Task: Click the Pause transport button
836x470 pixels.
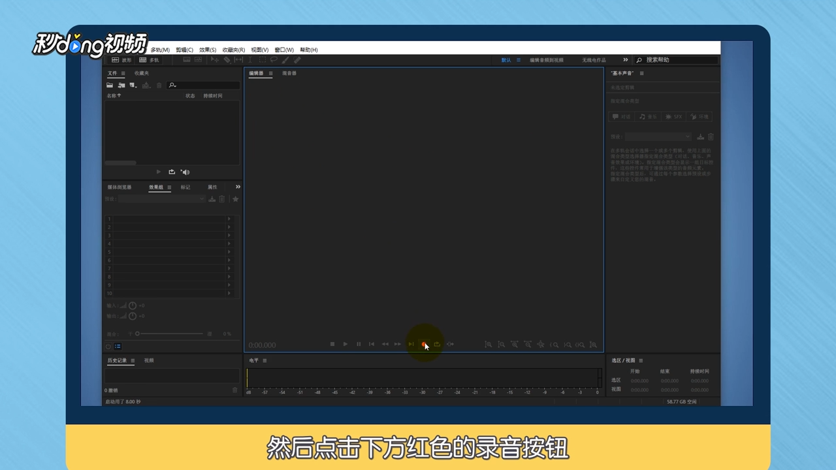Action: click(x=359, y=344)
